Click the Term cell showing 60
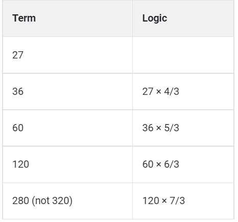Viewport: 238px width, 222px height. click(x=67, y=128)
